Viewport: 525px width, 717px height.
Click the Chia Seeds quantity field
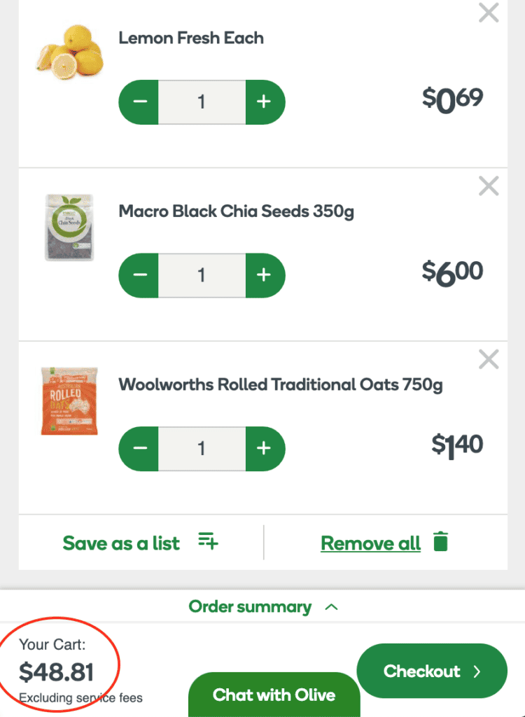click(202, 274)
